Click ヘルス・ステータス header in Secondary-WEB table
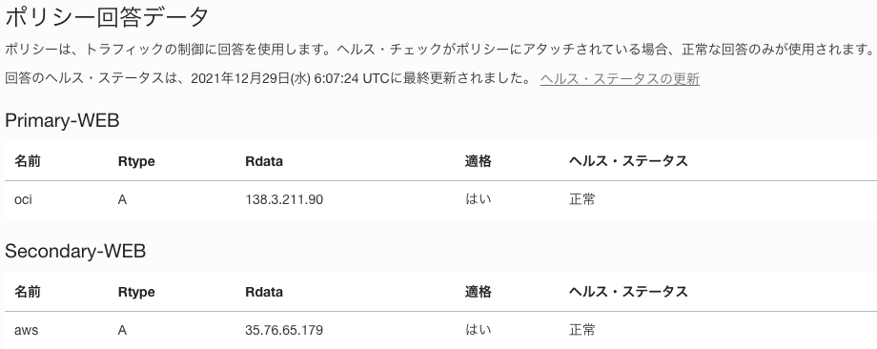877x349 pixels. pos(628,292)
